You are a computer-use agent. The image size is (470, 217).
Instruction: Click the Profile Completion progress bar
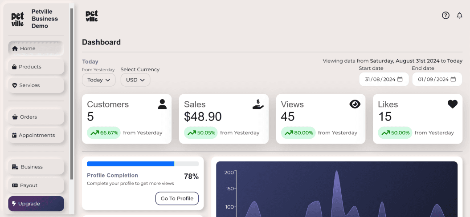tap(143, 164)
